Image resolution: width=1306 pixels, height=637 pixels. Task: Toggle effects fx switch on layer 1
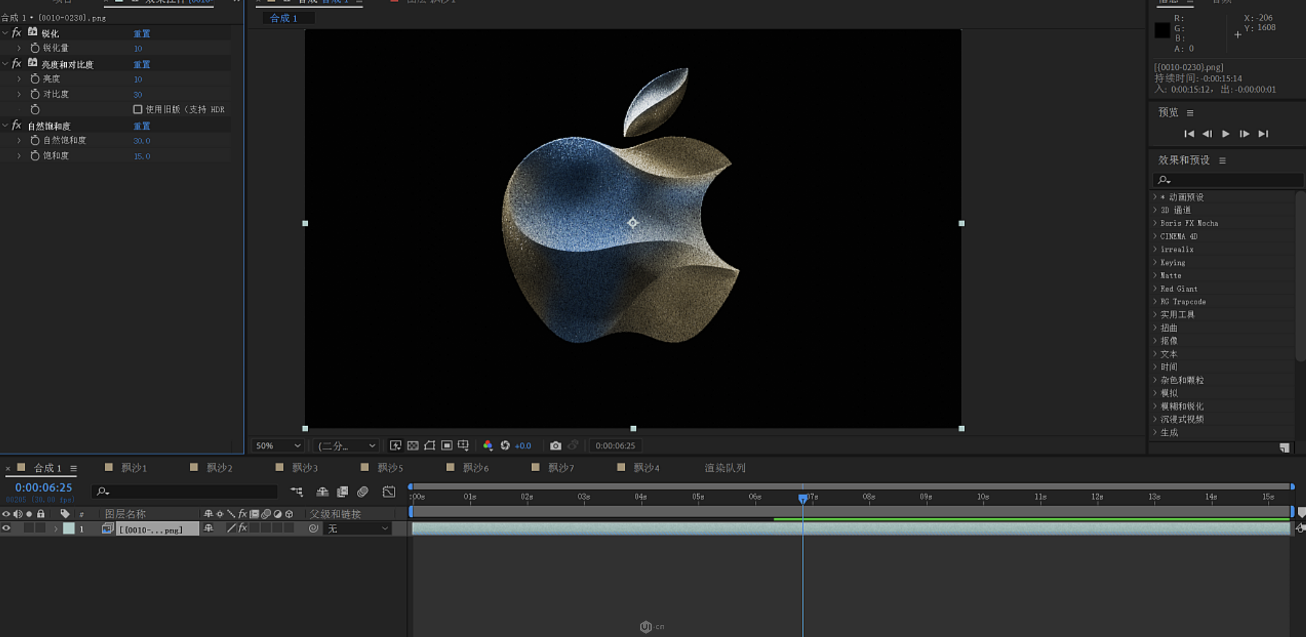(x=243, y=528)
